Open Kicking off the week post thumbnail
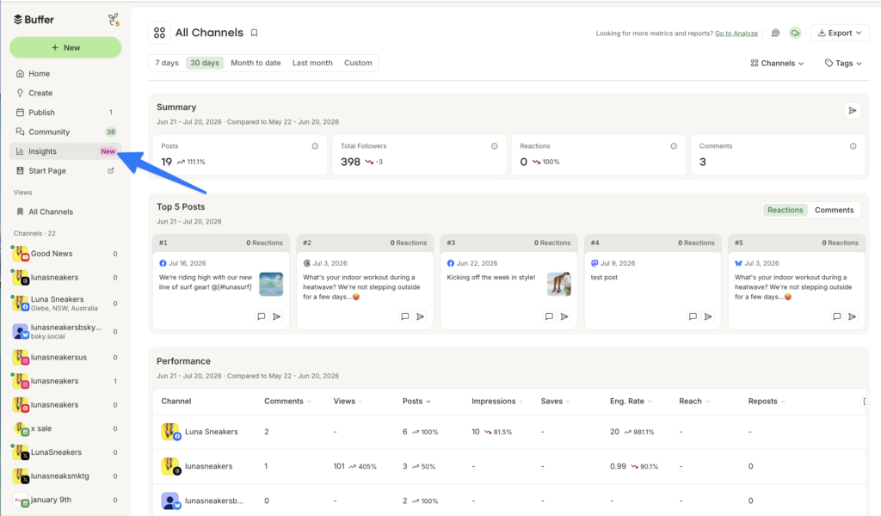The image size is (881, 516). pos(559,284)
